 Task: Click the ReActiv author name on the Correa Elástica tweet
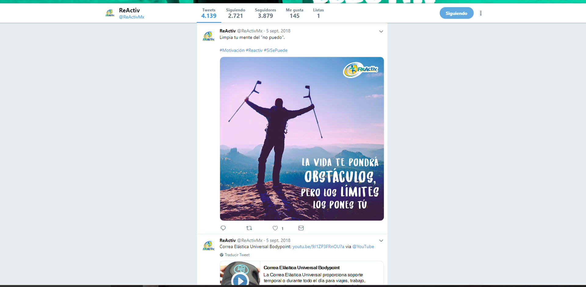[x=228, y=240]
